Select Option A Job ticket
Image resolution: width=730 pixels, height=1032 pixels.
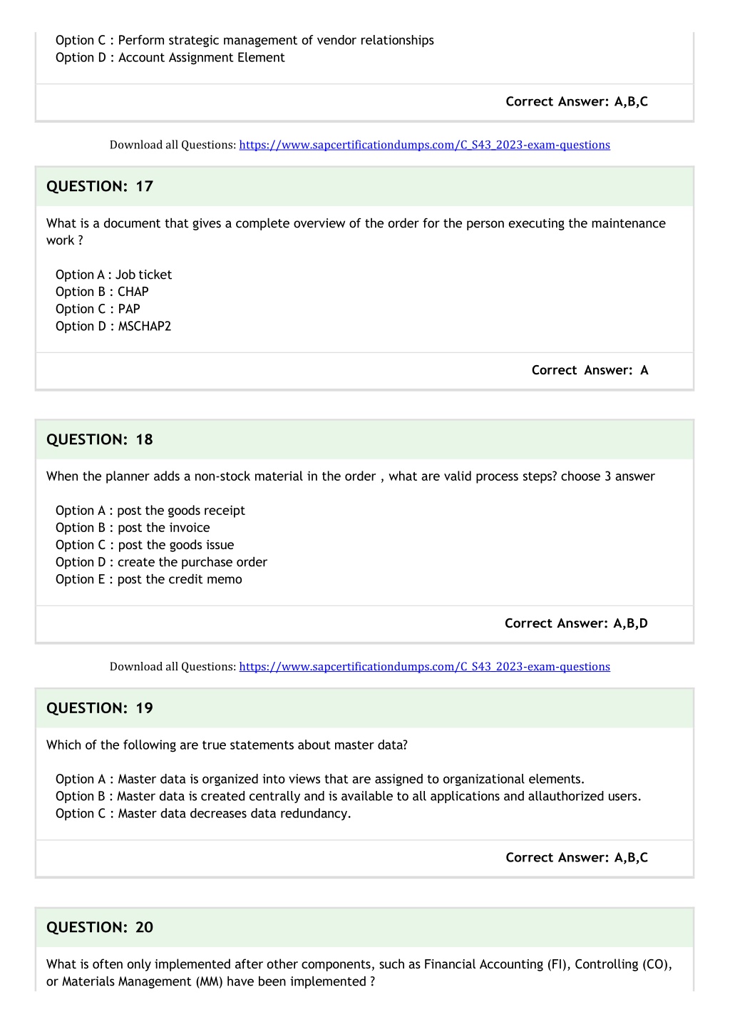coord(113,275)
